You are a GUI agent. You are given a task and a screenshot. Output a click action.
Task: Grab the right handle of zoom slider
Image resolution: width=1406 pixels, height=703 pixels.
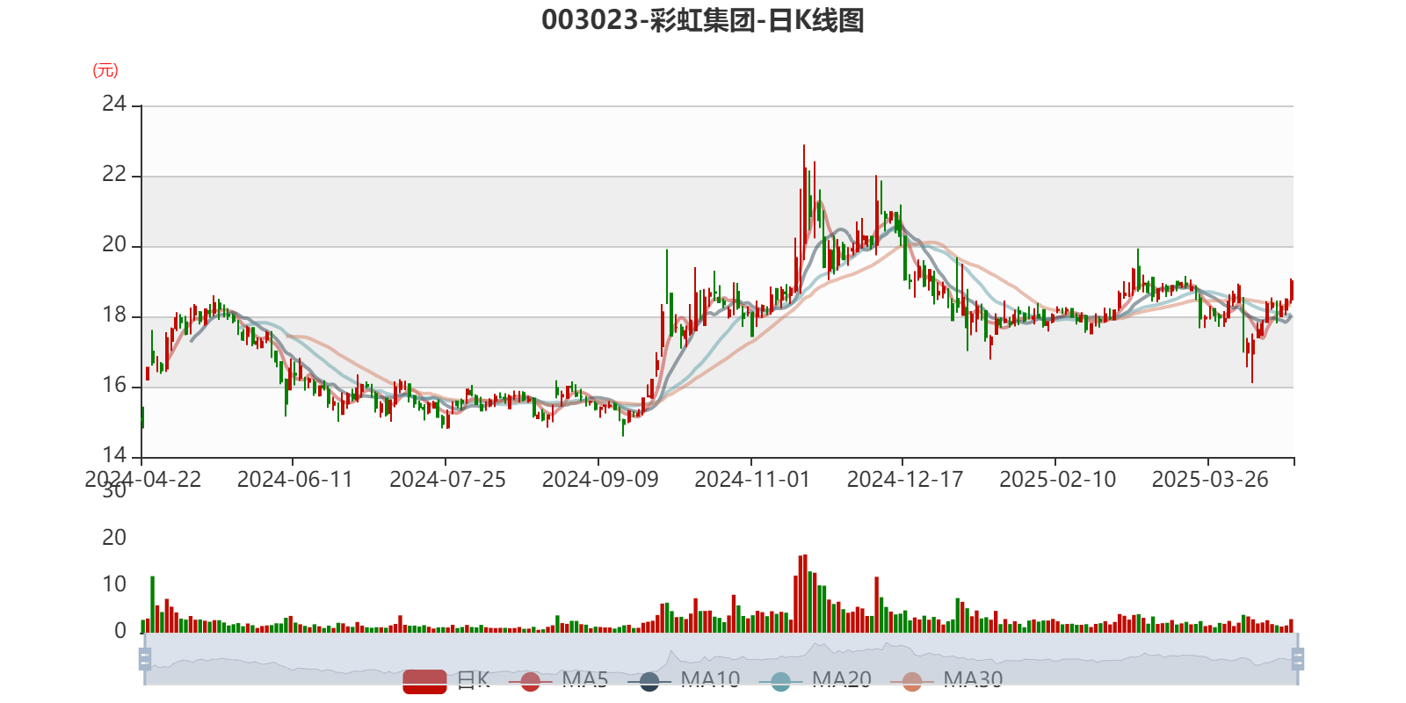point(1298,659)
